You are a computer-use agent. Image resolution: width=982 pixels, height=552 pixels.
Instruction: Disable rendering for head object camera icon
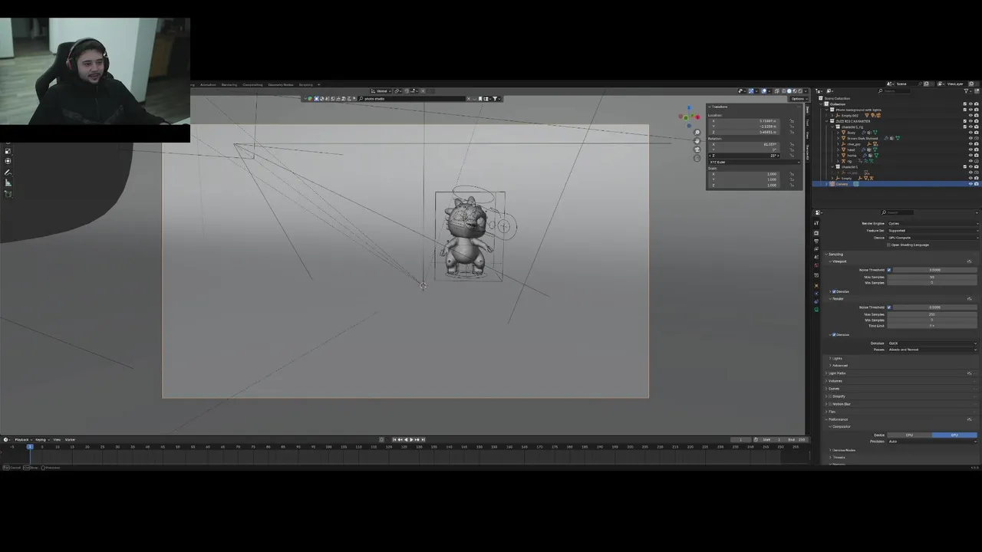point(977,149)
